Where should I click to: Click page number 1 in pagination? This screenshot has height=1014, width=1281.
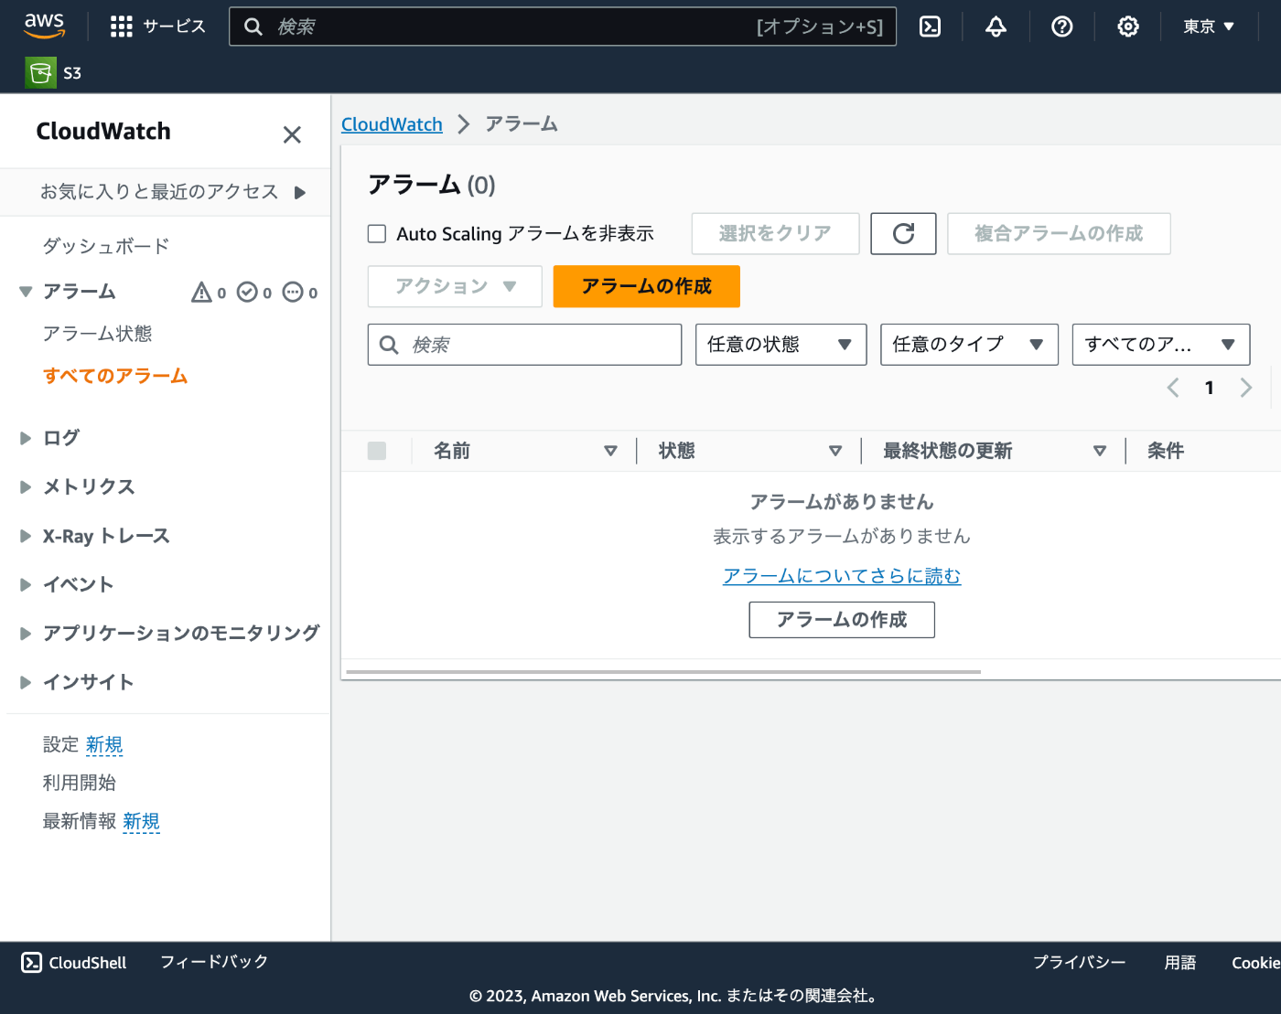click(1209, 388)
